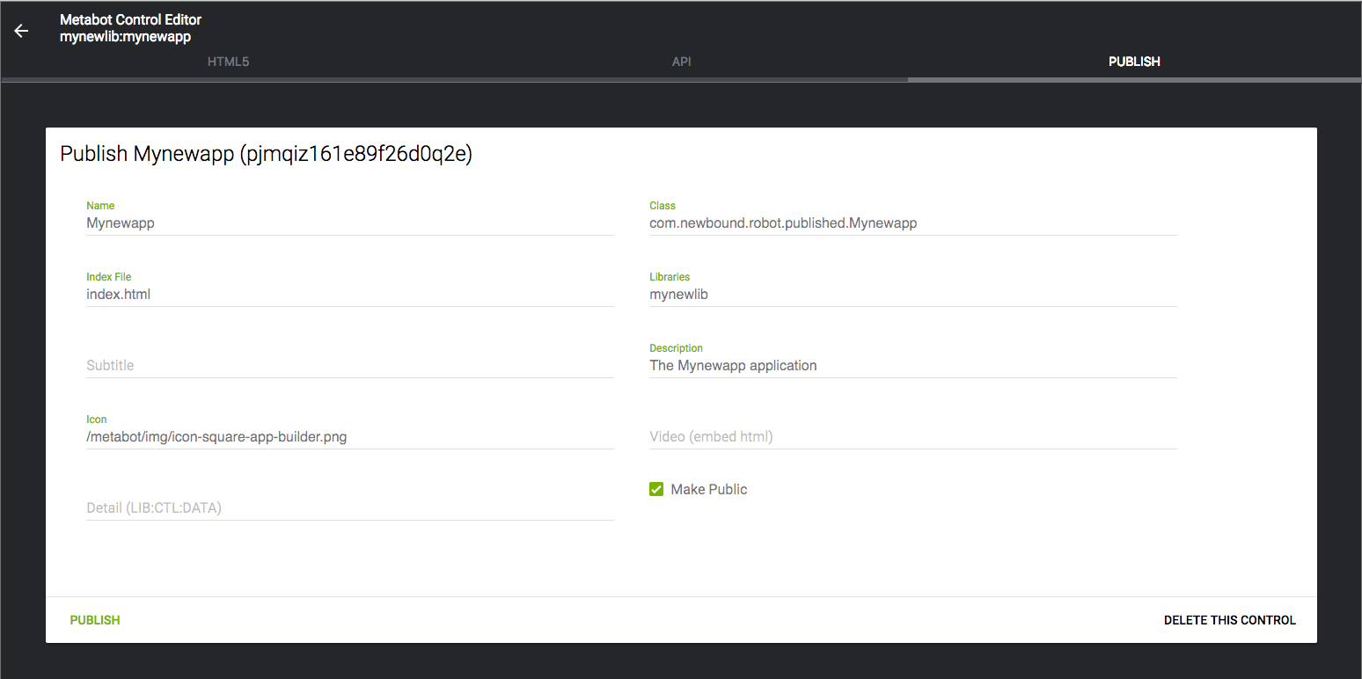Image resolution: width=1362 pixels, height=679 pixels.
Task: Click the back arrow icon
Action: click(x=21, y=31)
